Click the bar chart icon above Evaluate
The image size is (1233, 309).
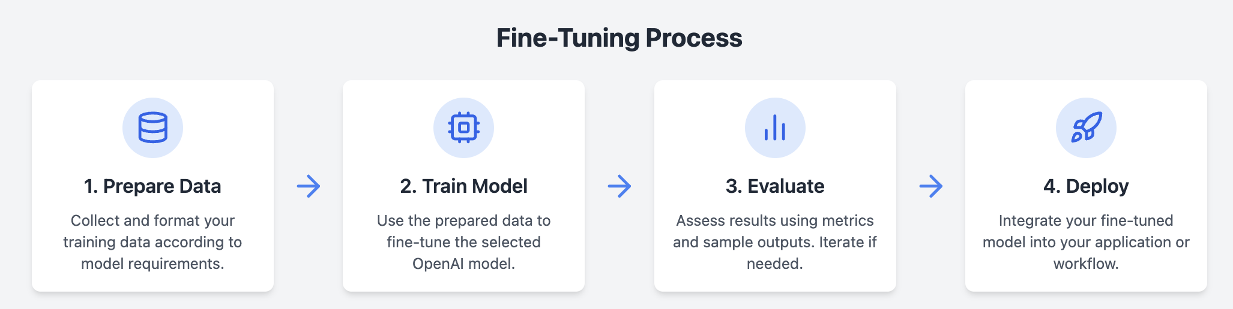(775, 128)
